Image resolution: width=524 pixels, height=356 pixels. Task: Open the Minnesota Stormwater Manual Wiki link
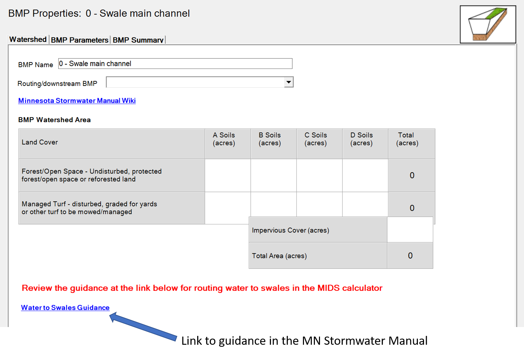coord(77,101)
